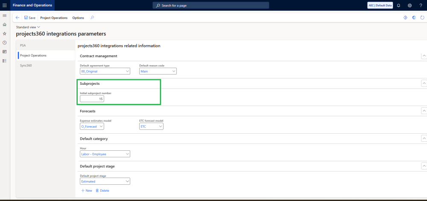Open Workspaces icon in sidebar

(4, 52)
